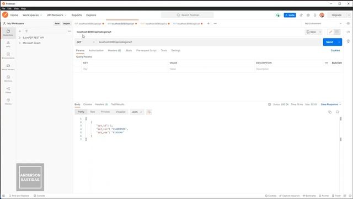Open the settings gear icon
Image resolution: width=353 pixels, height=199 pixels.
coord(308,15)
